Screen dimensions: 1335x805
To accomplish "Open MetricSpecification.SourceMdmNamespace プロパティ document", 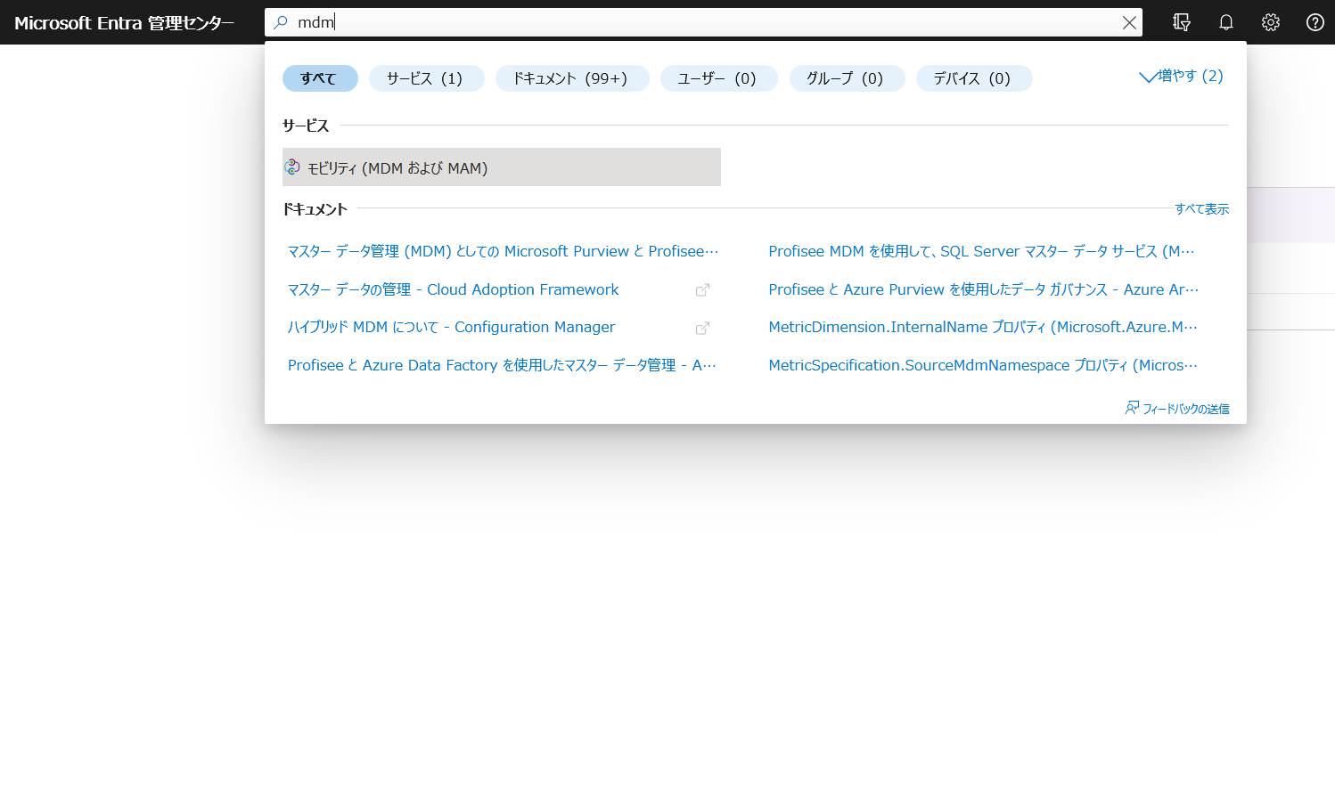I will [x=983, y=365].
